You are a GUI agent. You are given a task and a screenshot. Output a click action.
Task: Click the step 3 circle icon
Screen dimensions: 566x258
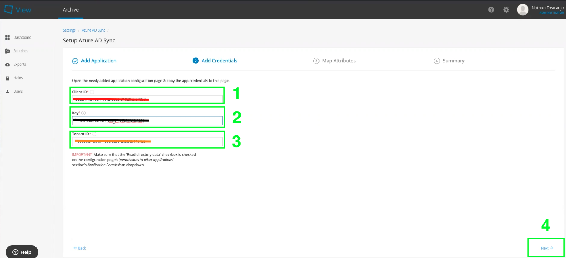[x=316, y=61]
